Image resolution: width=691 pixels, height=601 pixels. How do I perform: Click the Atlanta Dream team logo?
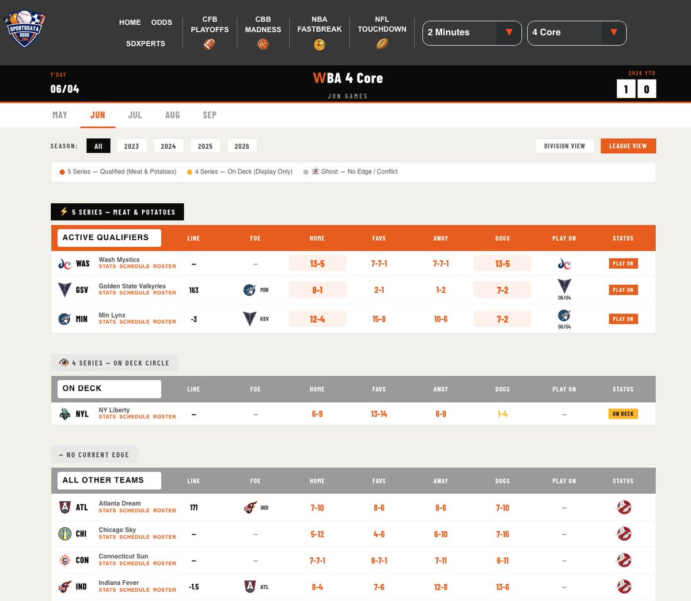click(65, 507)
